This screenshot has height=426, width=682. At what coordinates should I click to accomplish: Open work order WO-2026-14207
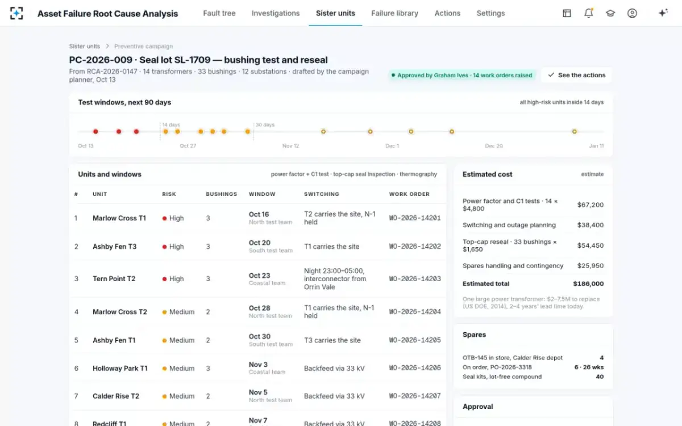(x=415, y=396)
